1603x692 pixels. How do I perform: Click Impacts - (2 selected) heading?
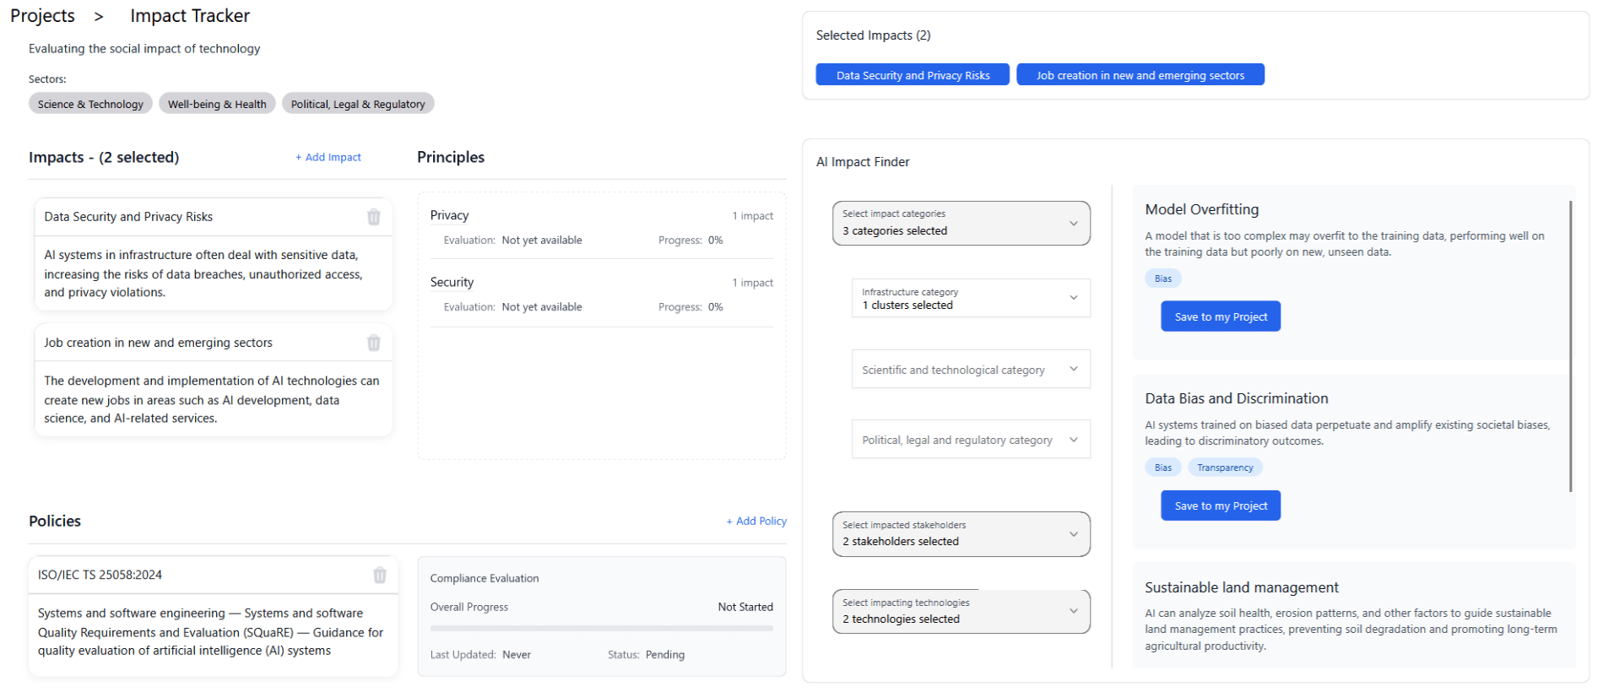[x=104, y=157]
